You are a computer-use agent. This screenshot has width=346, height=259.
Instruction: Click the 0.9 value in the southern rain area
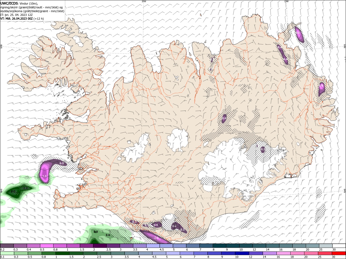tap(96, 232)
